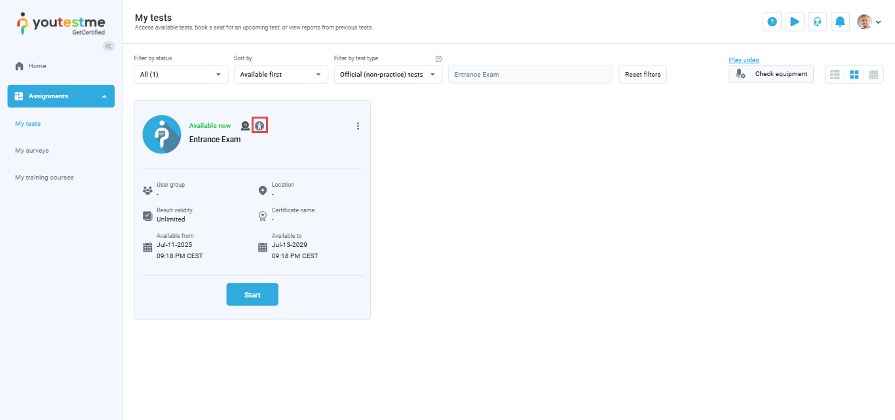The width and height of the screenshot is (895, 420).
Task: Open the support headset icon
Action: pyautogui.click(x=818, y=22)
